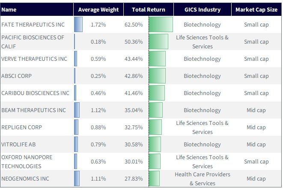The height and width of the screenshot is (190, 283).
Task: Click the blue weight bar for Beam Therapeutics
Action: [x=77, y=110]
